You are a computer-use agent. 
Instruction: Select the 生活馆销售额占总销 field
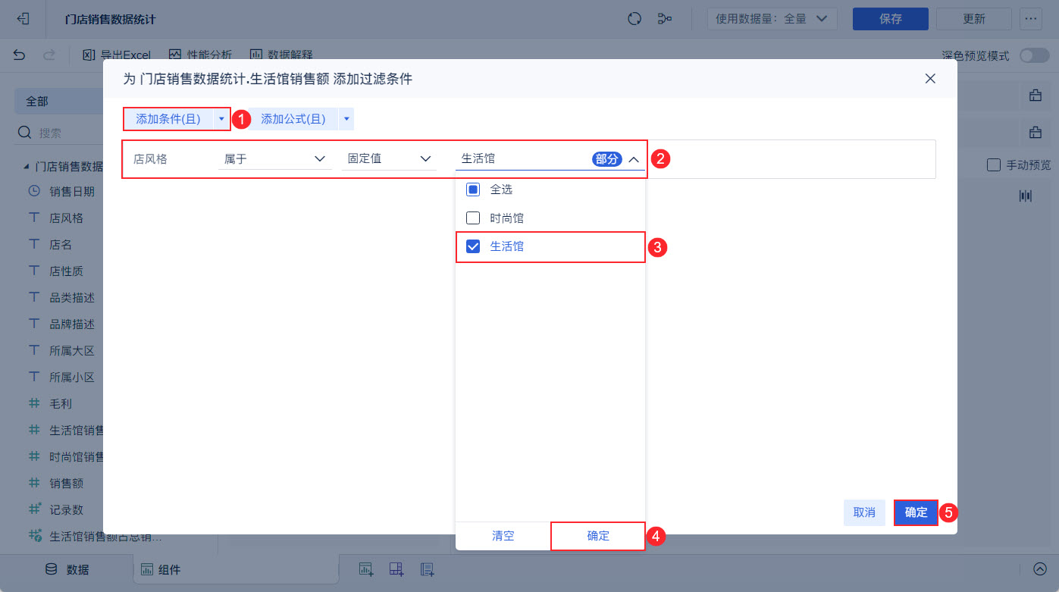tap(105, 537)
